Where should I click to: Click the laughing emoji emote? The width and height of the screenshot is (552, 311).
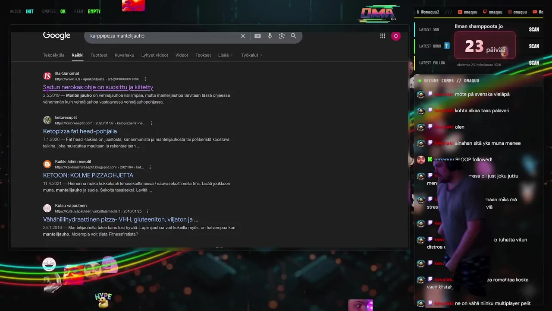[x=49, y=264]
